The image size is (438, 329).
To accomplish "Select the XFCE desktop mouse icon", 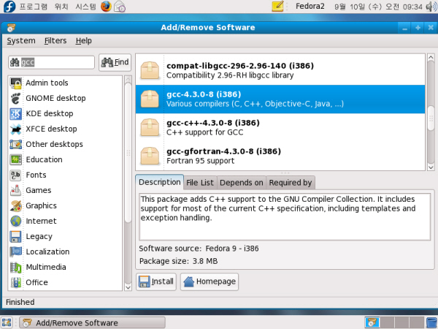I will [x=15, y=129].
